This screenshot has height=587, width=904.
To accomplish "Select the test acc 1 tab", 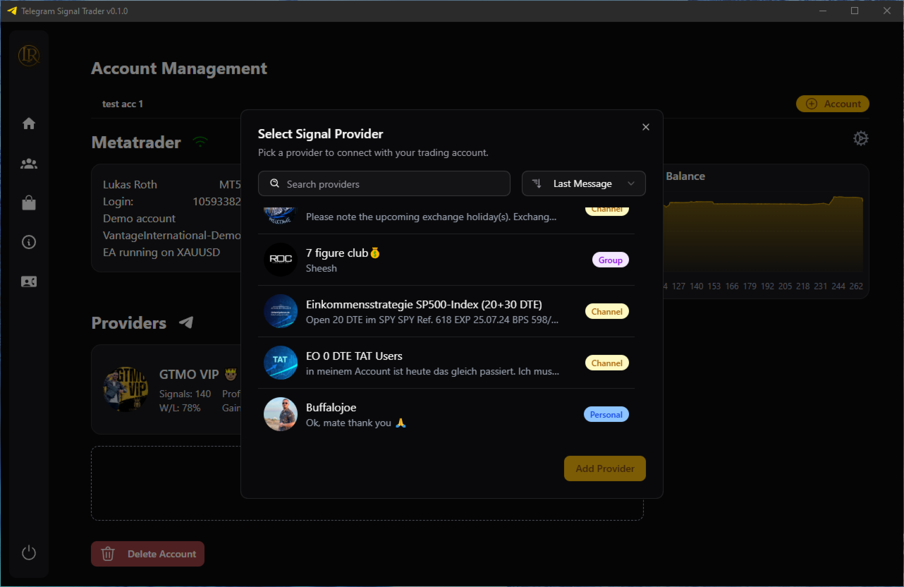I will tap(123, 104).
